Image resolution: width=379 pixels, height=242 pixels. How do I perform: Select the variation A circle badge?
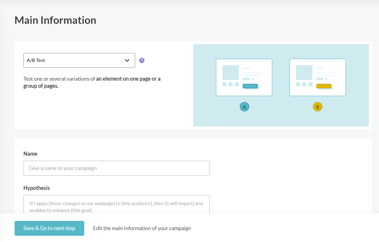tap(244, 107)
